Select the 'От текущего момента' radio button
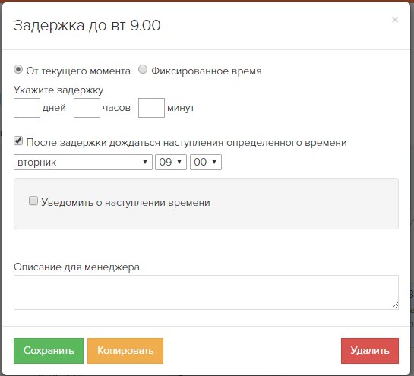The height and width of the screenshot is (376, 414). [x=18, y=70]
